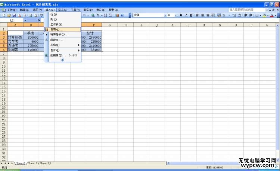Viewport: 280px width, 171px height.
Task: Expand the 名称 submenu arrow
Action: [x=79, y=45]
